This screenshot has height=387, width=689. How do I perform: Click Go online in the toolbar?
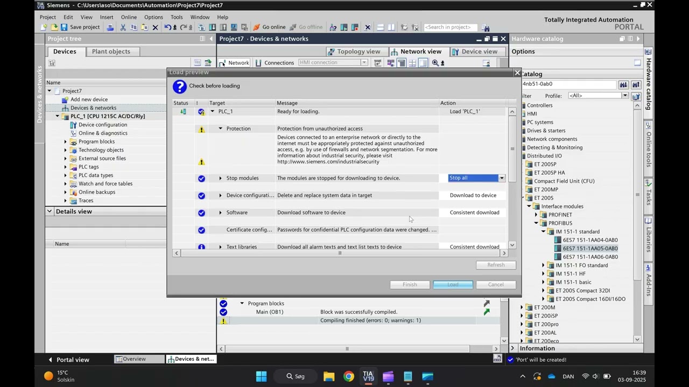[x=270, y=27]
